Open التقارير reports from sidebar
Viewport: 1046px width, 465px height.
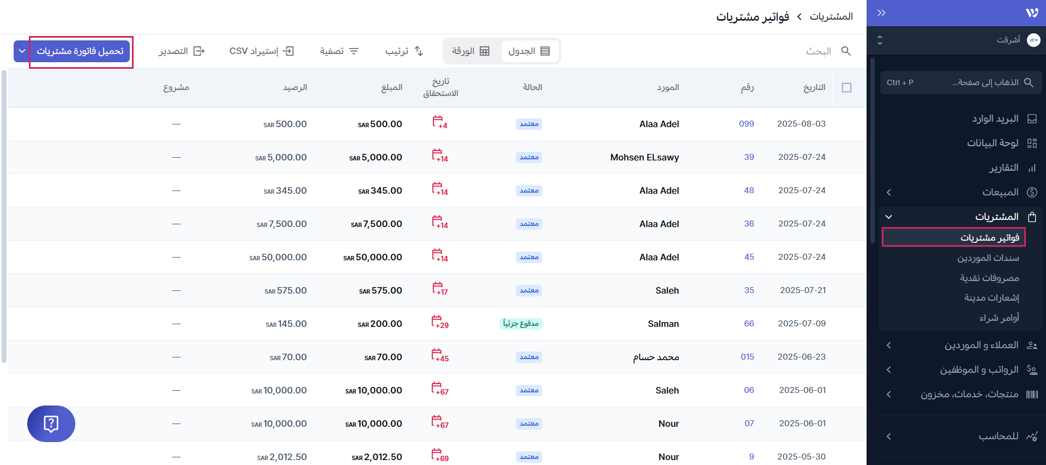coord(1003,168)
